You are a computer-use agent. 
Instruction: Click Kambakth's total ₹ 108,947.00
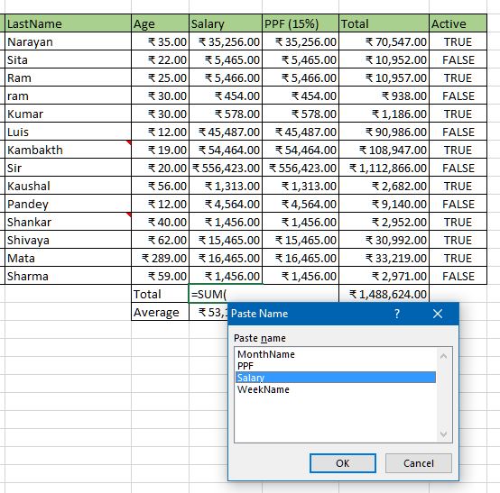(x=384, y=150)
